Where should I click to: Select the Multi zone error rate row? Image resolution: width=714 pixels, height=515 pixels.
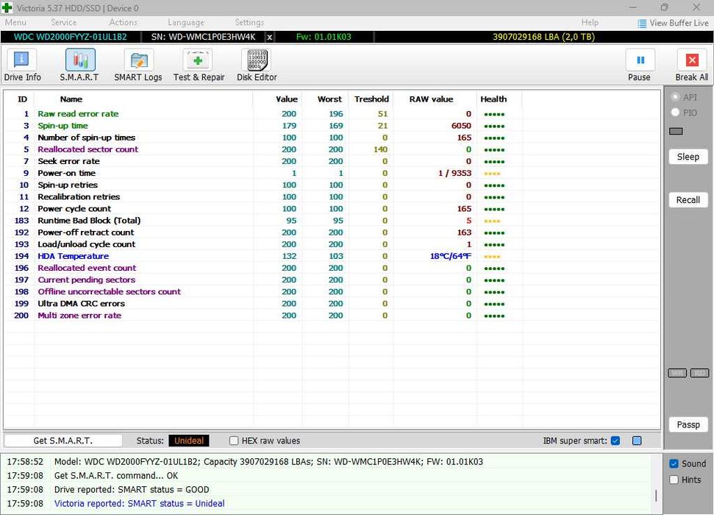click(332, 316)
